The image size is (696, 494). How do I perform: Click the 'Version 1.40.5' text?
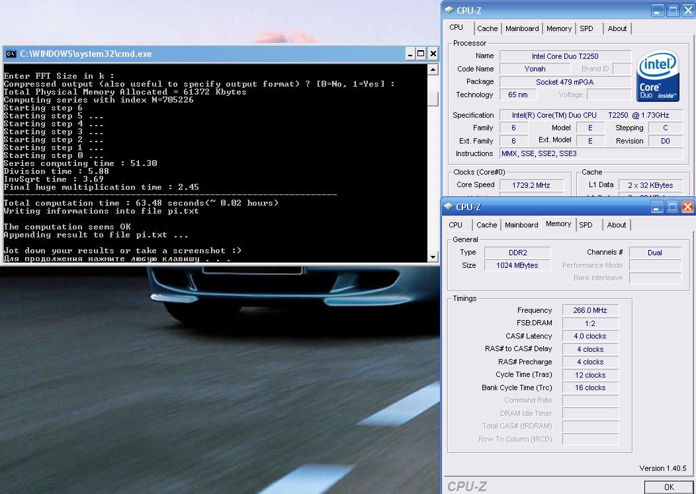pos(663,468)
